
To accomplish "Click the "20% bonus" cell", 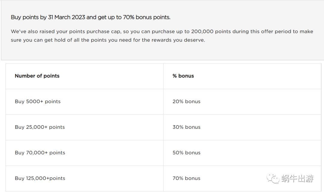I will 186,101.
